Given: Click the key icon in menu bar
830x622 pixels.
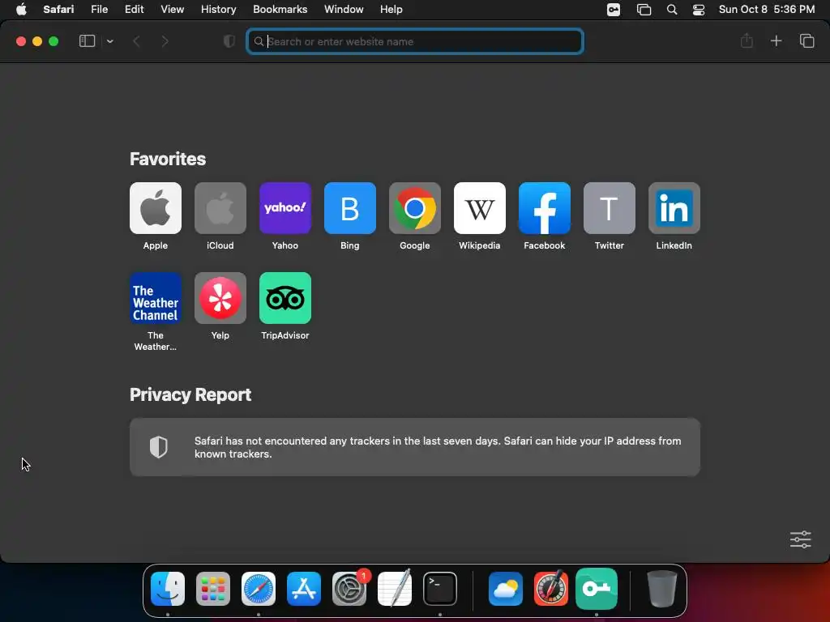Looking at the screenshot, I should [x=614, y=10].
